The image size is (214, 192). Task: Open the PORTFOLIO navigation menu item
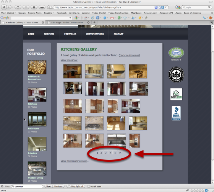tap(70, 34)
